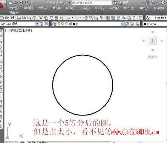Open the 编辑(E) menu
The width and height of the screenshot is (167, 143).
pyautogui.click(x=28, y=8)
